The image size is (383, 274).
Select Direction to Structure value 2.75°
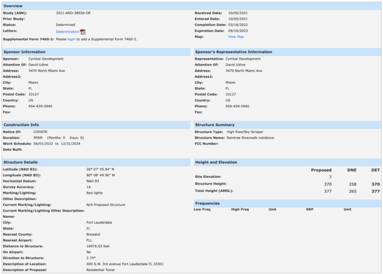tap(91, 258)
